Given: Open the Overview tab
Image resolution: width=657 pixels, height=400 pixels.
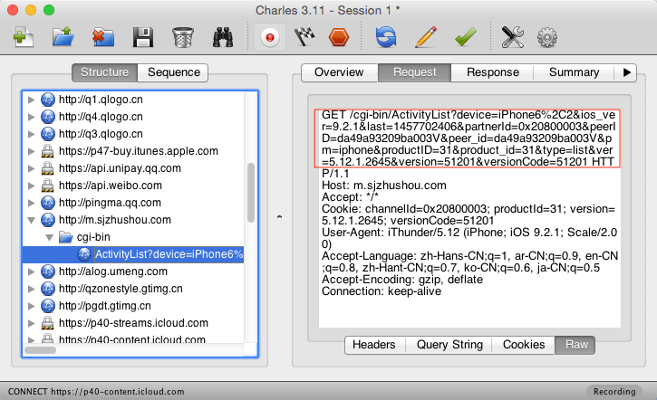Looking at the screenshot, I should click(339, 72).
